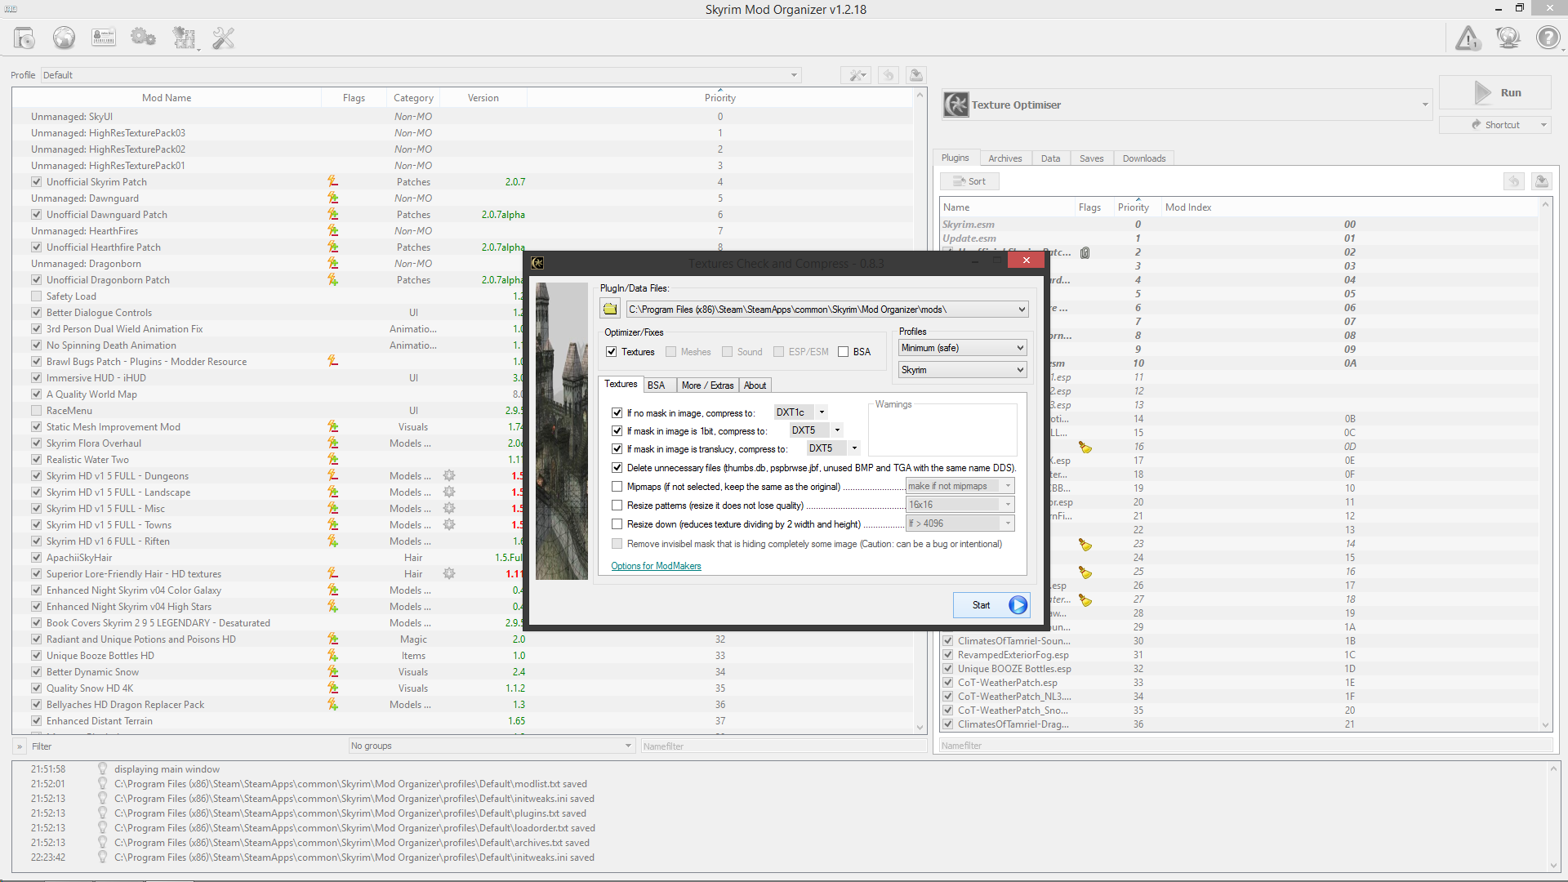Viewport: 1568px width, 882px height.
Task: Switch to the Saves tab
Action: (1091, 158)
